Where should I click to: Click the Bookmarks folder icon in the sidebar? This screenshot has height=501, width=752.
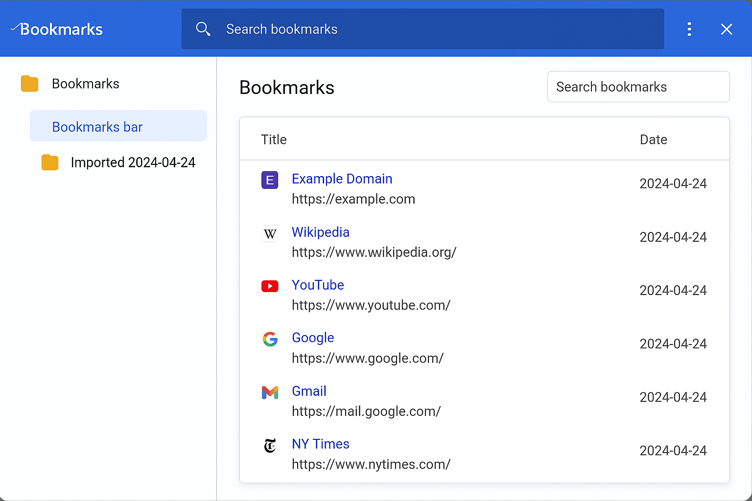tap(29, 83)
